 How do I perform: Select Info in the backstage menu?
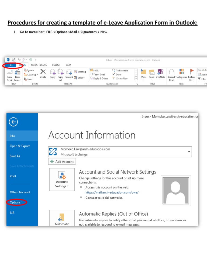tap(22, 136)
